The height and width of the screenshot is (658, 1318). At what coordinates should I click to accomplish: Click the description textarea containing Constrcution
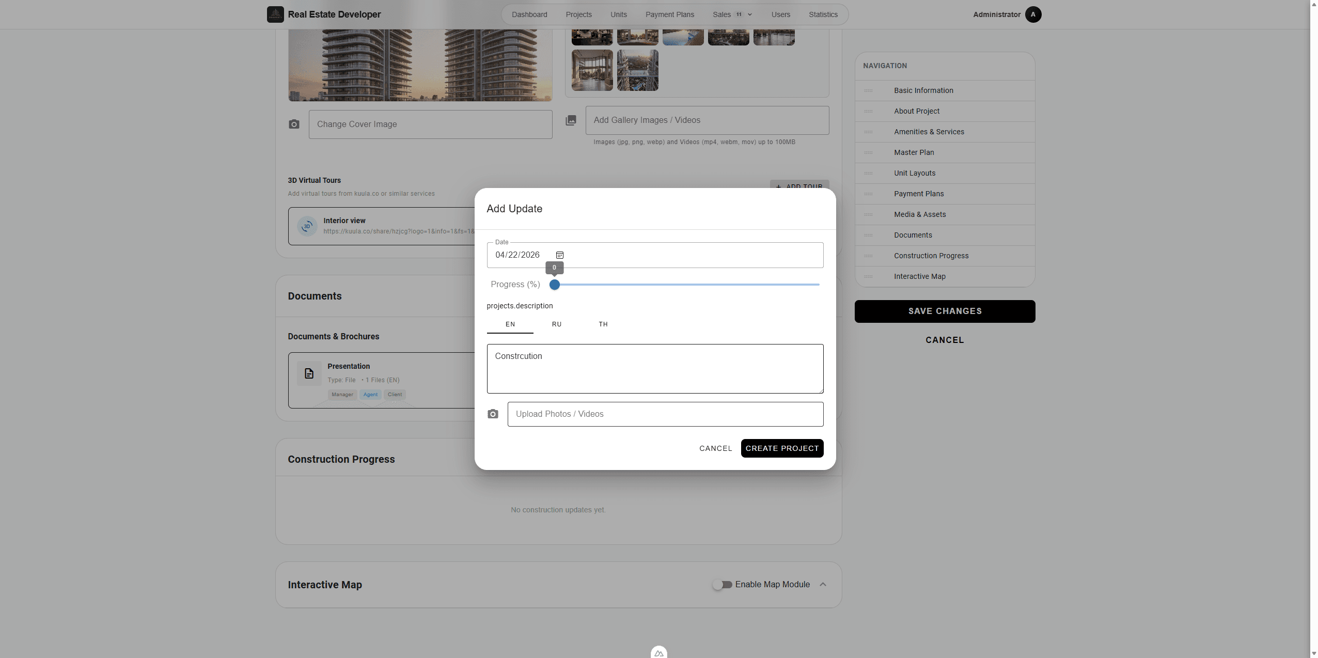tap(655, 369)
